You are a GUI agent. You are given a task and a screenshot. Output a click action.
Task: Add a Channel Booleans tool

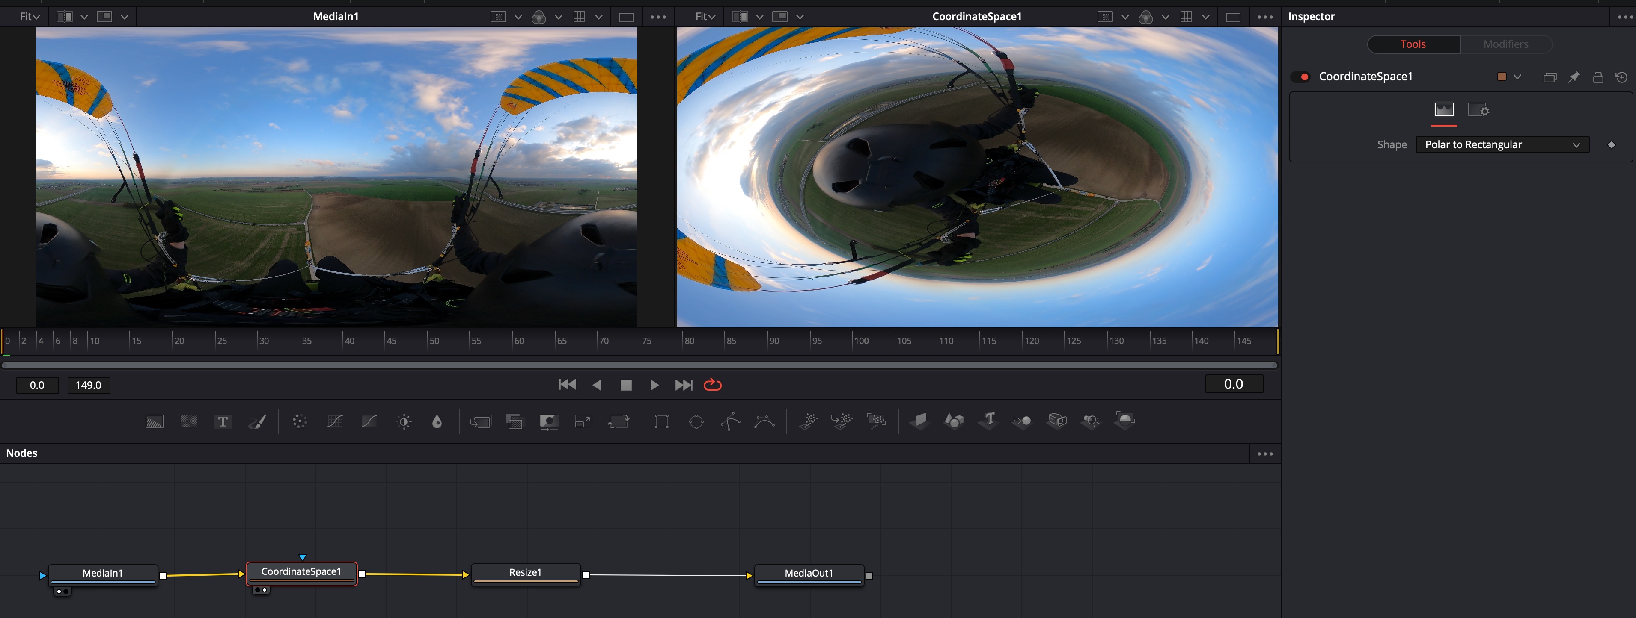515,421
